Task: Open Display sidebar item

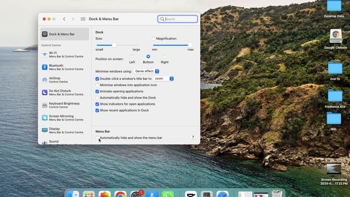Action: pyautogui.click(x=65, y=130)
